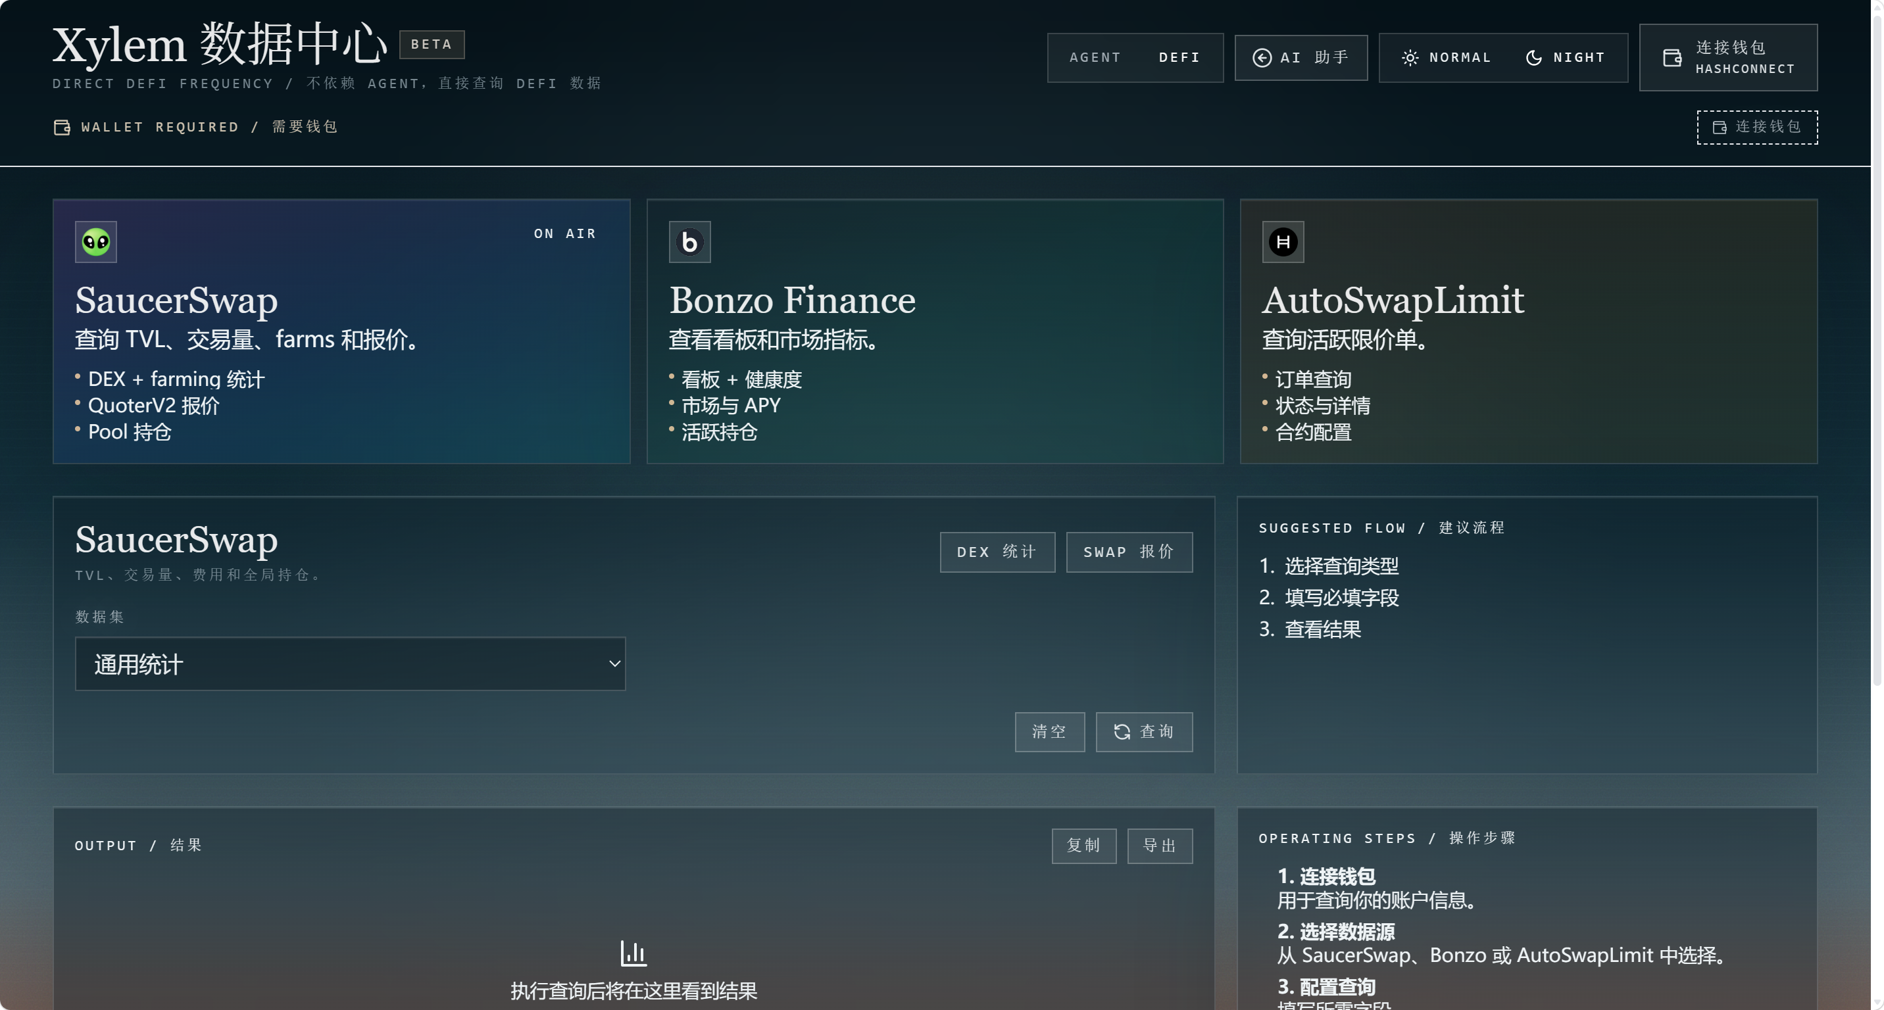Click the AutoSwapLimit H logo icon
This screenshot has width=1884, height=1010.
[x=1283, y=242]
